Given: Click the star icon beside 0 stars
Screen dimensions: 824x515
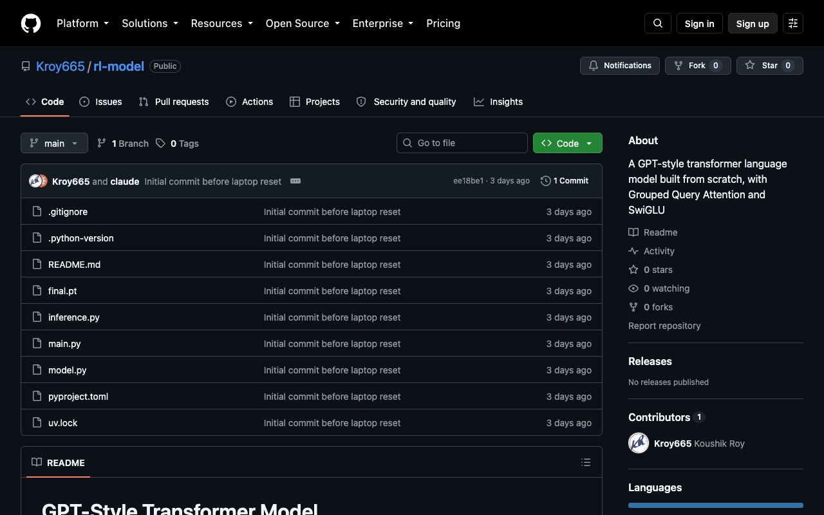Looking at the screenshot, I should [633, 270].
